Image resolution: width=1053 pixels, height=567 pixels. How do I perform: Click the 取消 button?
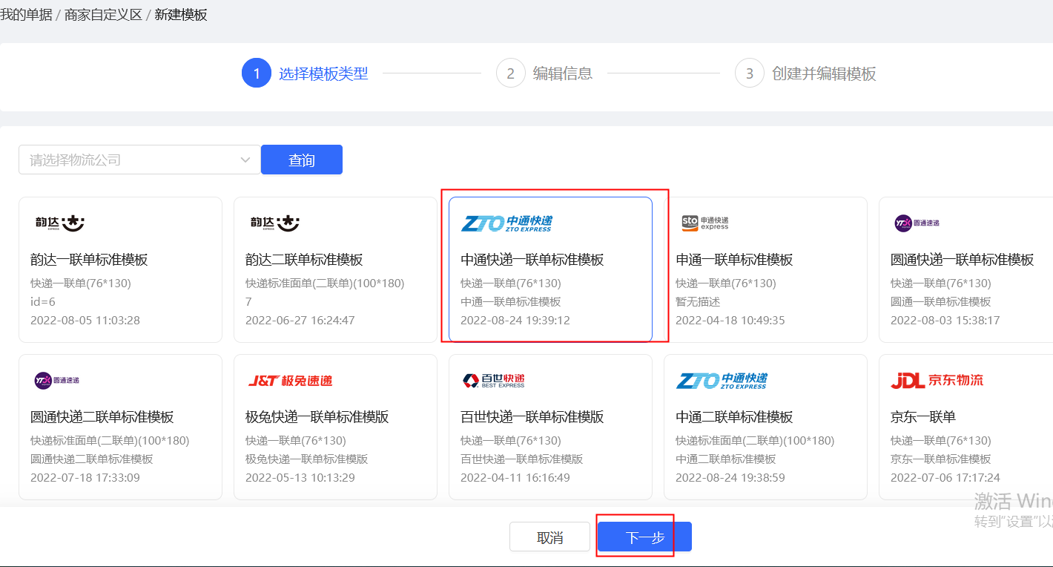coord(549,537)
